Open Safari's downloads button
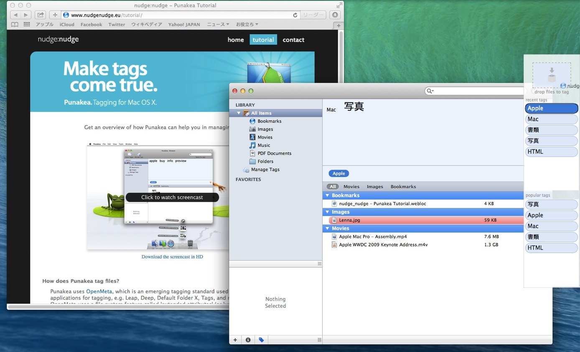Screen dimensions: 580x352 (335, 15)
